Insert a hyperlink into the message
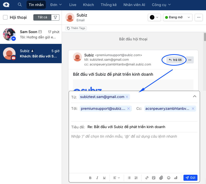 (147, 178)
